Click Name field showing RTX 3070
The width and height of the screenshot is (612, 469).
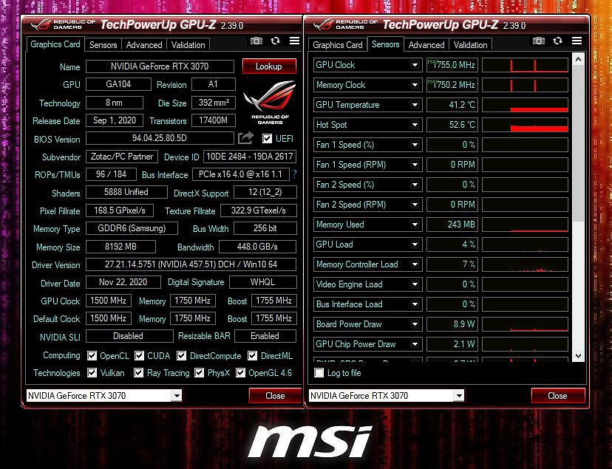[160, 66]
